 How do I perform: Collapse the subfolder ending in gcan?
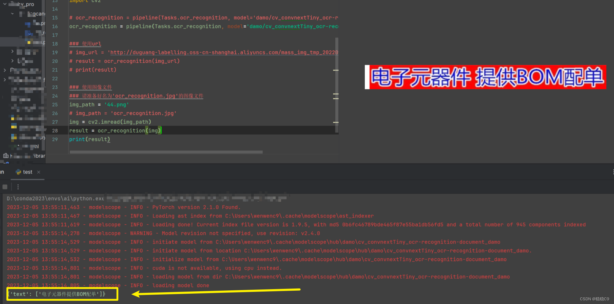(x=12, y=14)
